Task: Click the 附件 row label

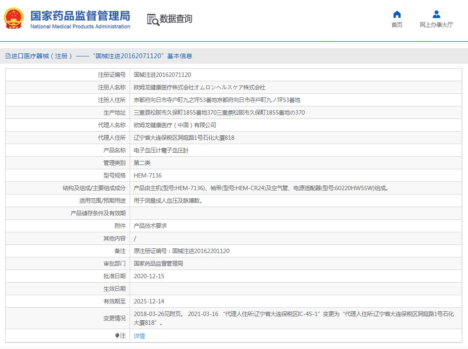Action: tap(120, 226)
